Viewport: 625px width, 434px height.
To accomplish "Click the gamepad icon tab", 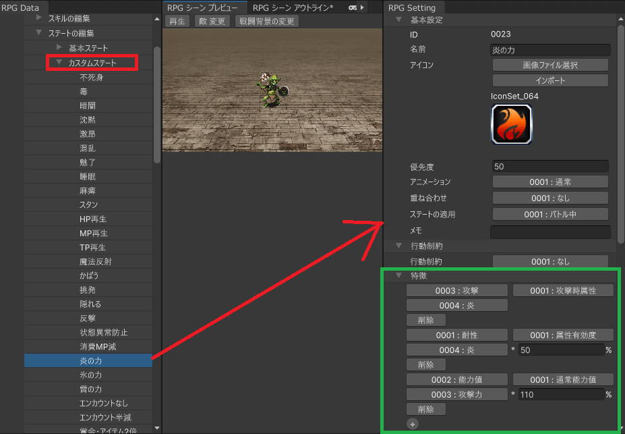I will tap(352, 7).
